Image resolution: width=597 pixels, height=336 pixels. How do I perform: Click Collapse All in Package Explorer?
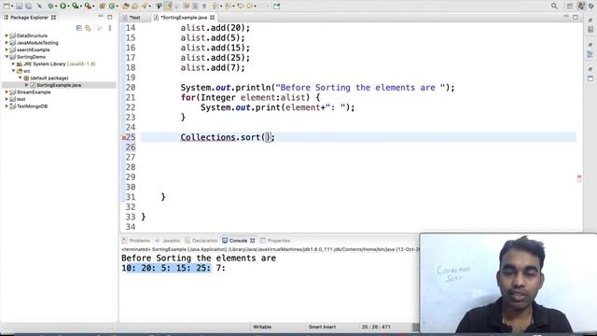click(x=78, y=28)
